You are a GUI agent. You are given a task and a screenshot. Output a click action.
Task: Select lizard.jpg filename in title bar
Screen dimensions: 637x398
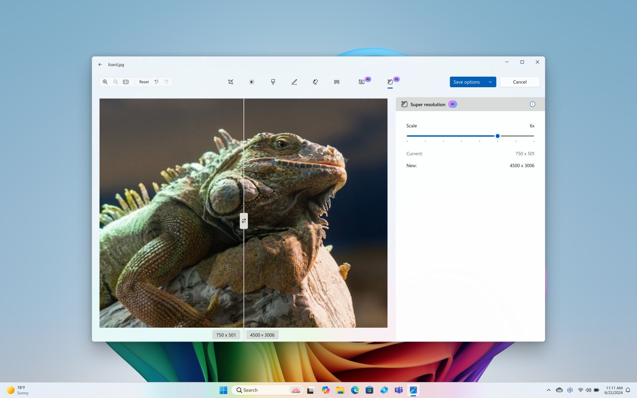click(x=116, y=64)
